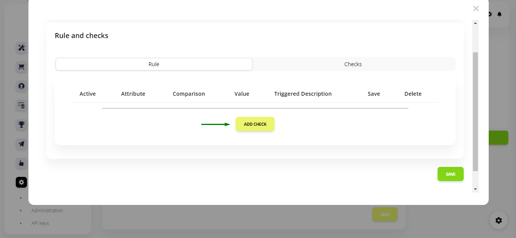Open API keys in the sidebar menu
Image resolution: width=516 pixels, height=238 pixels.
(x=40, y=223)
